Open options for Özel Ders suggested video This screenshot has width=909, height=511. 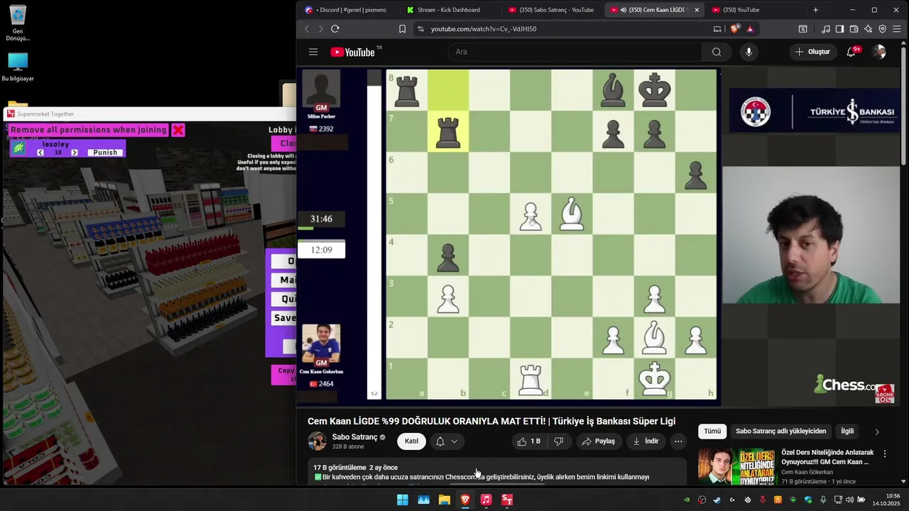click(x=885, y=454)
